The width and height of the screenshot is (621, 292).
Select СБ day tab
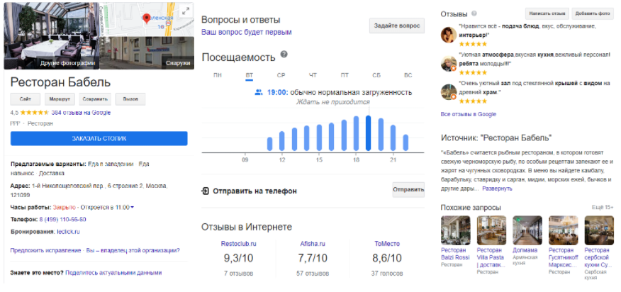376,75
